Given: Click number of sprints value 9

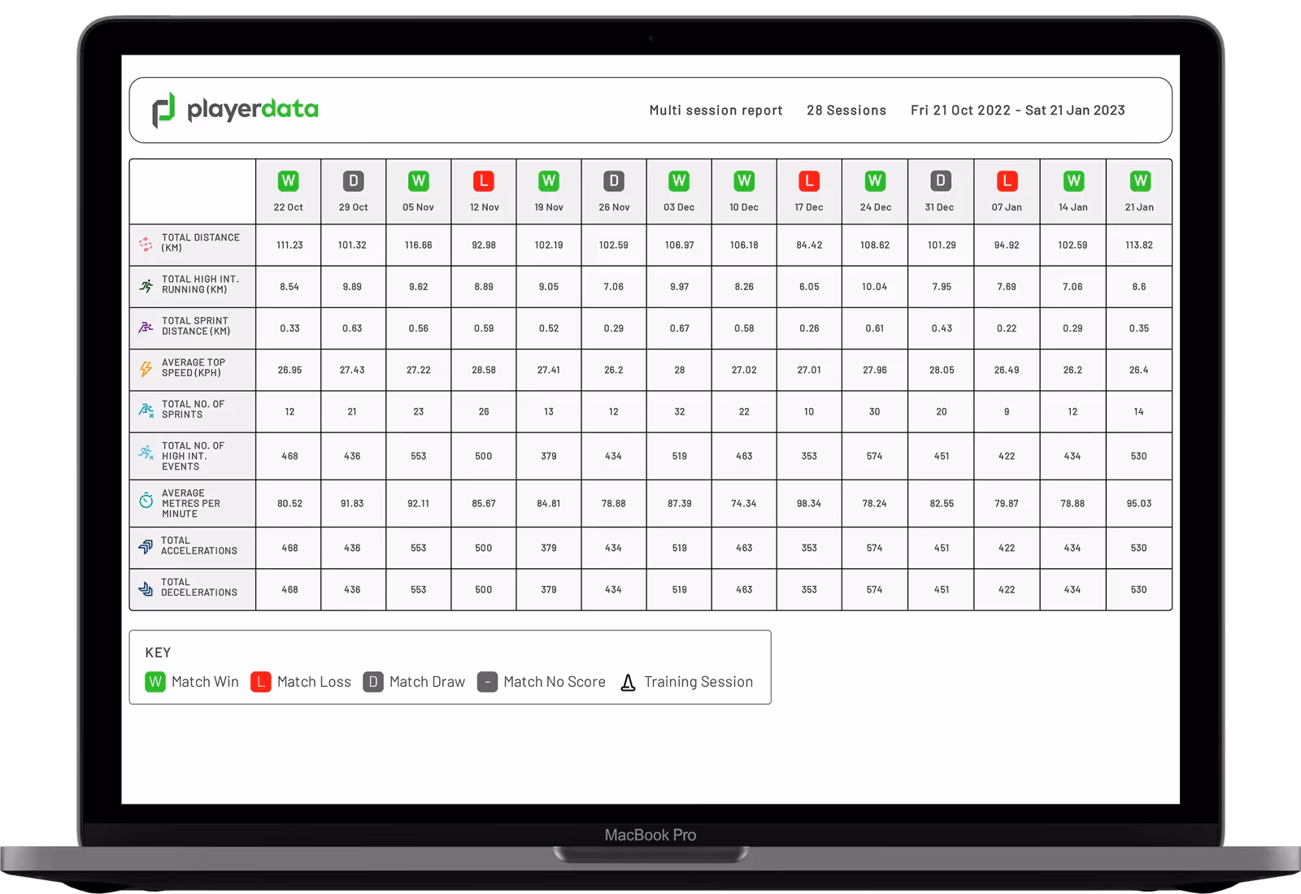Looking at the screenshot, I should tap(1007, 412).
